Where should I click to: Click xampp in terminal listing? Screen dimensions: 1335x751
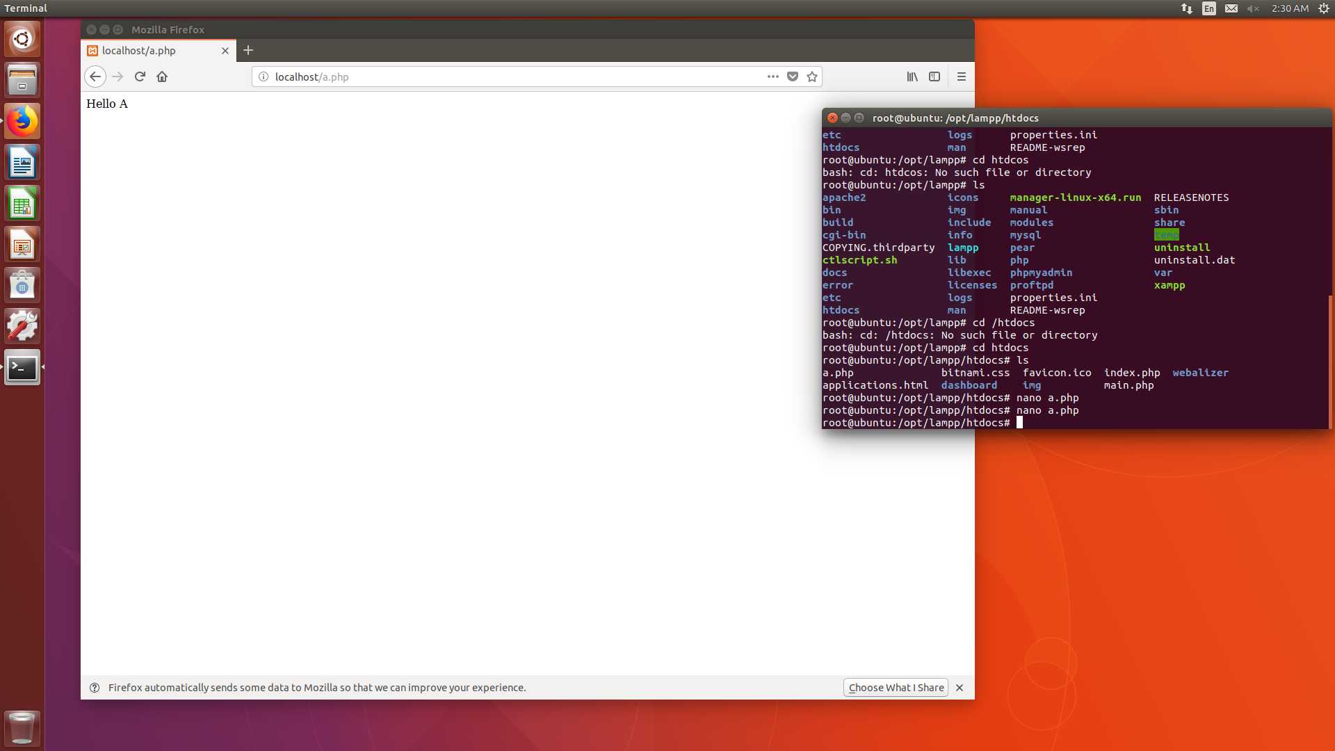[x=1170, y=285]
